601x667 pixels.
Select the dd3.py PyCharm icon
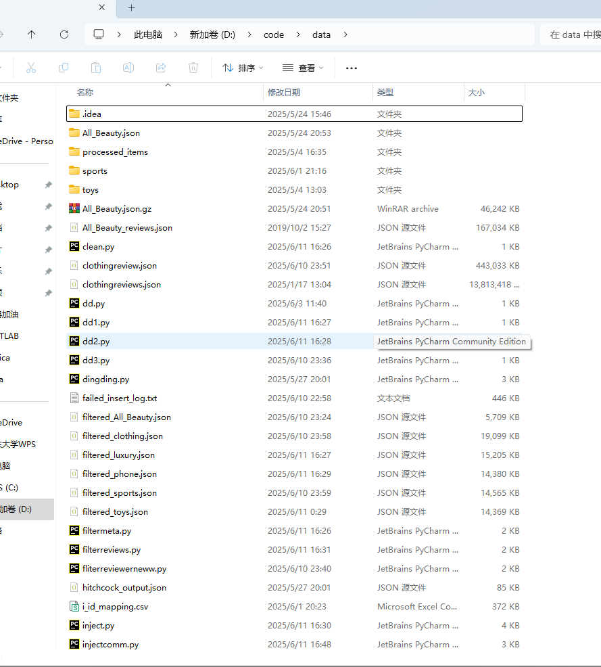click(74, 360)
